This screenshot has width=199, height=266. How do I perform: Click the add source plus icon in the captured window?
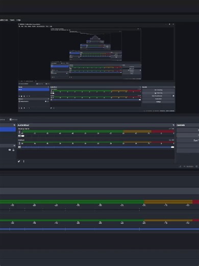coord(19,108)
